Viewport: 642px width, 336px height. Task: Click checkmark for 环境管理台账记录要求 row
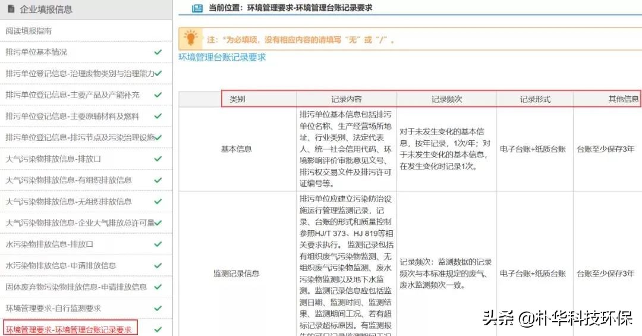click(x=158, y=329)
